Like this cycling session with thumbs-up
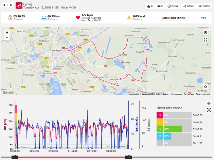 pos(149,6)
